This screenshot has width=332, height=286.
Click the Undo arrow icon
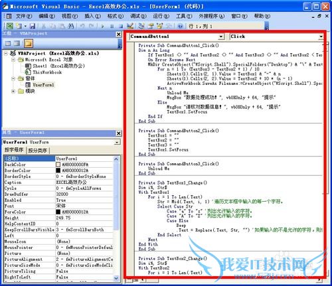click(x=82, y=26)
